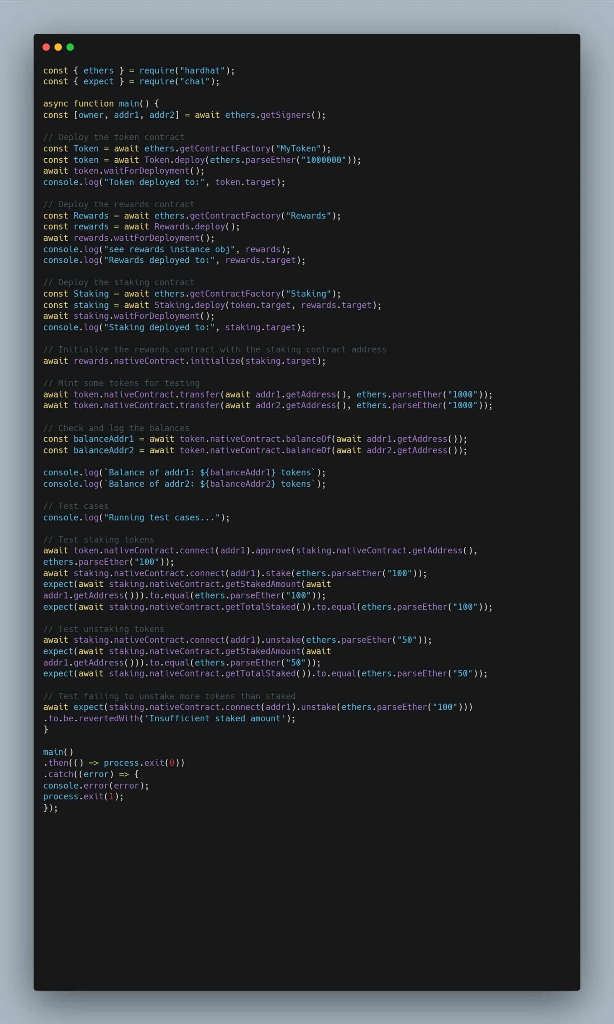The image size is (614, 1024).
Task: Click comment '// Mint some tokens for testing'
Action: point(121,383)
